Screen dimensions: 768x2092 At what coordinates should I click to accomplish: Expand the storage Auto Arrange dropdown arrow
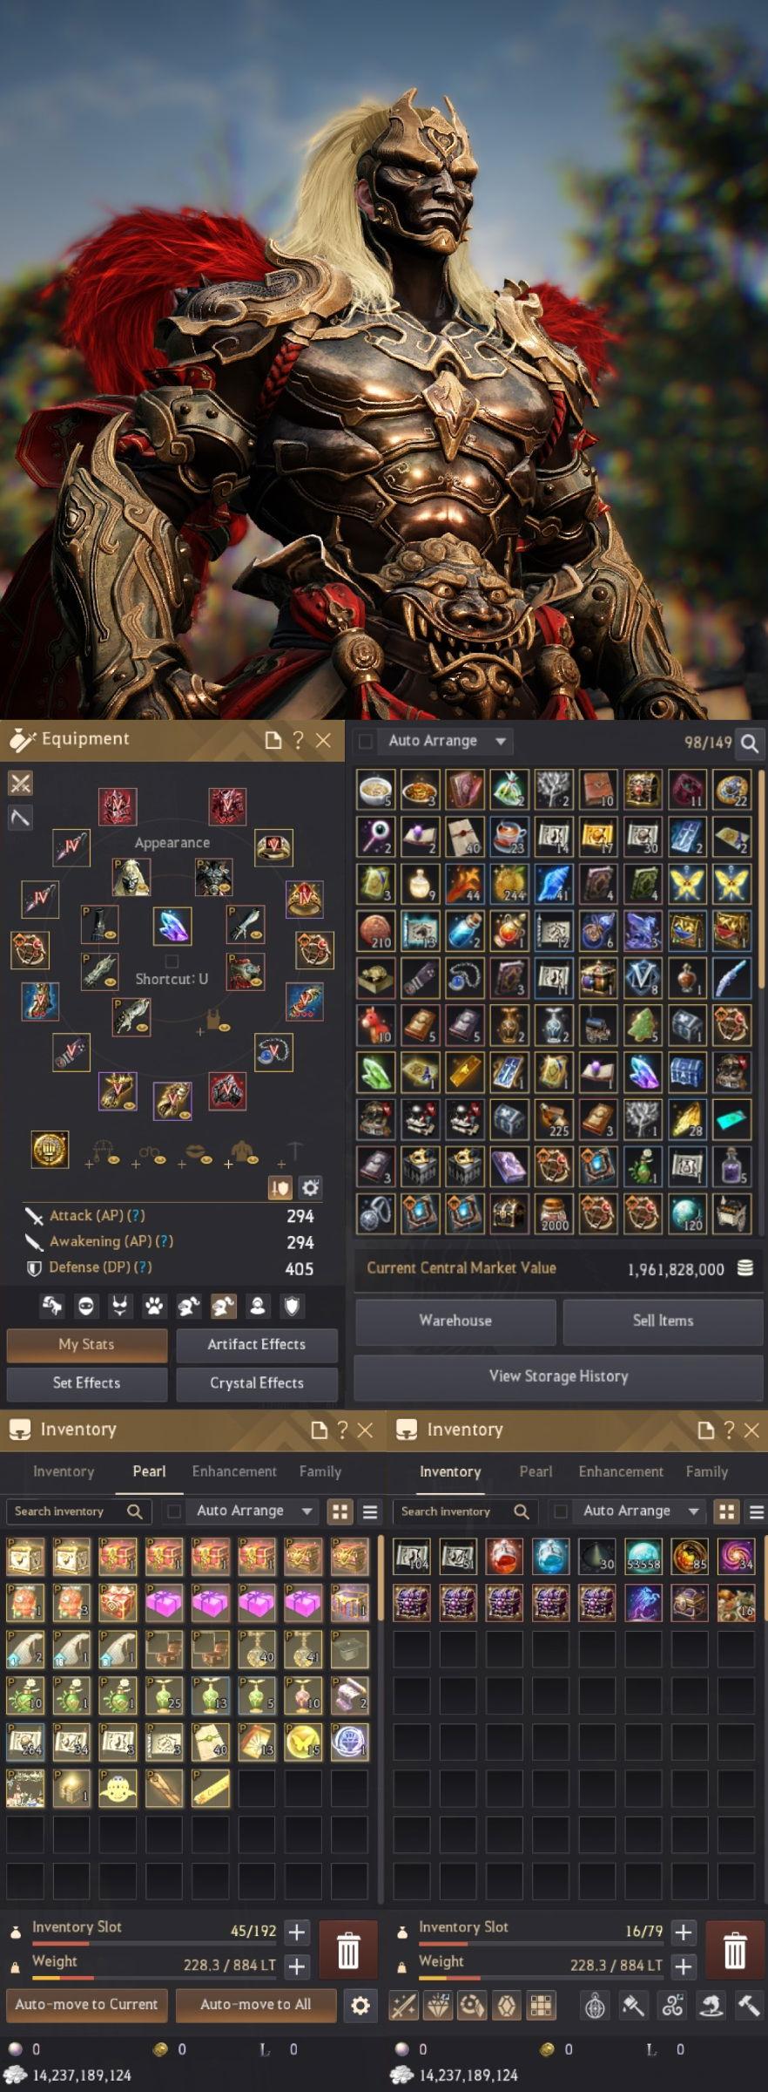[x=501, y=741]
